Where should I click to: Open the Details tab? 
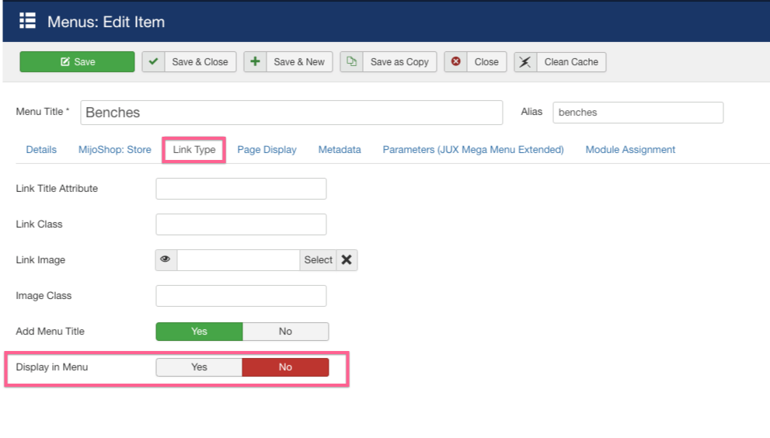(41, 150)
